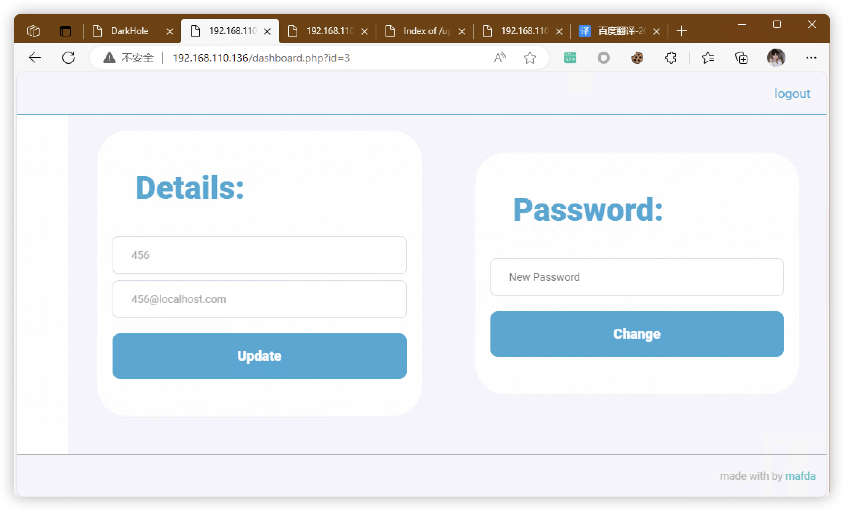Click the browser profile avatar icon

pyautogui.click(x=775, y=58)
